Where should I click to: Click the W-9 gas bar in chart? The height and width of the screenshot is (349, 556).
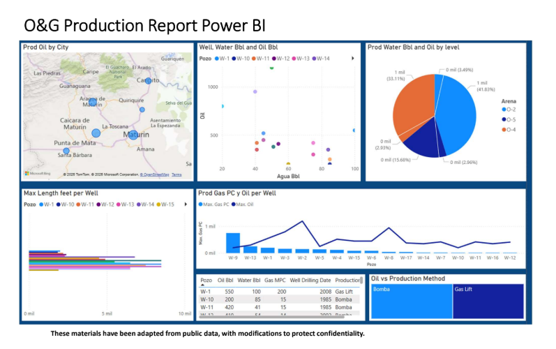click(232, 242)
